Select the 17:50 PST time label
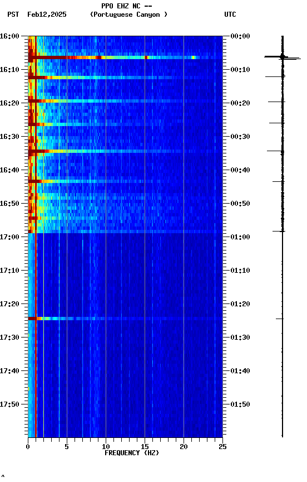Viewport: 307px width, 482px height. pos(9,405)
